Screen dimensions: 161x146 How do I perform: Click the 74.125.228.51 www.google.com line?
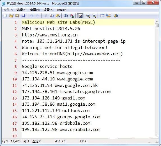pos(57,73)
